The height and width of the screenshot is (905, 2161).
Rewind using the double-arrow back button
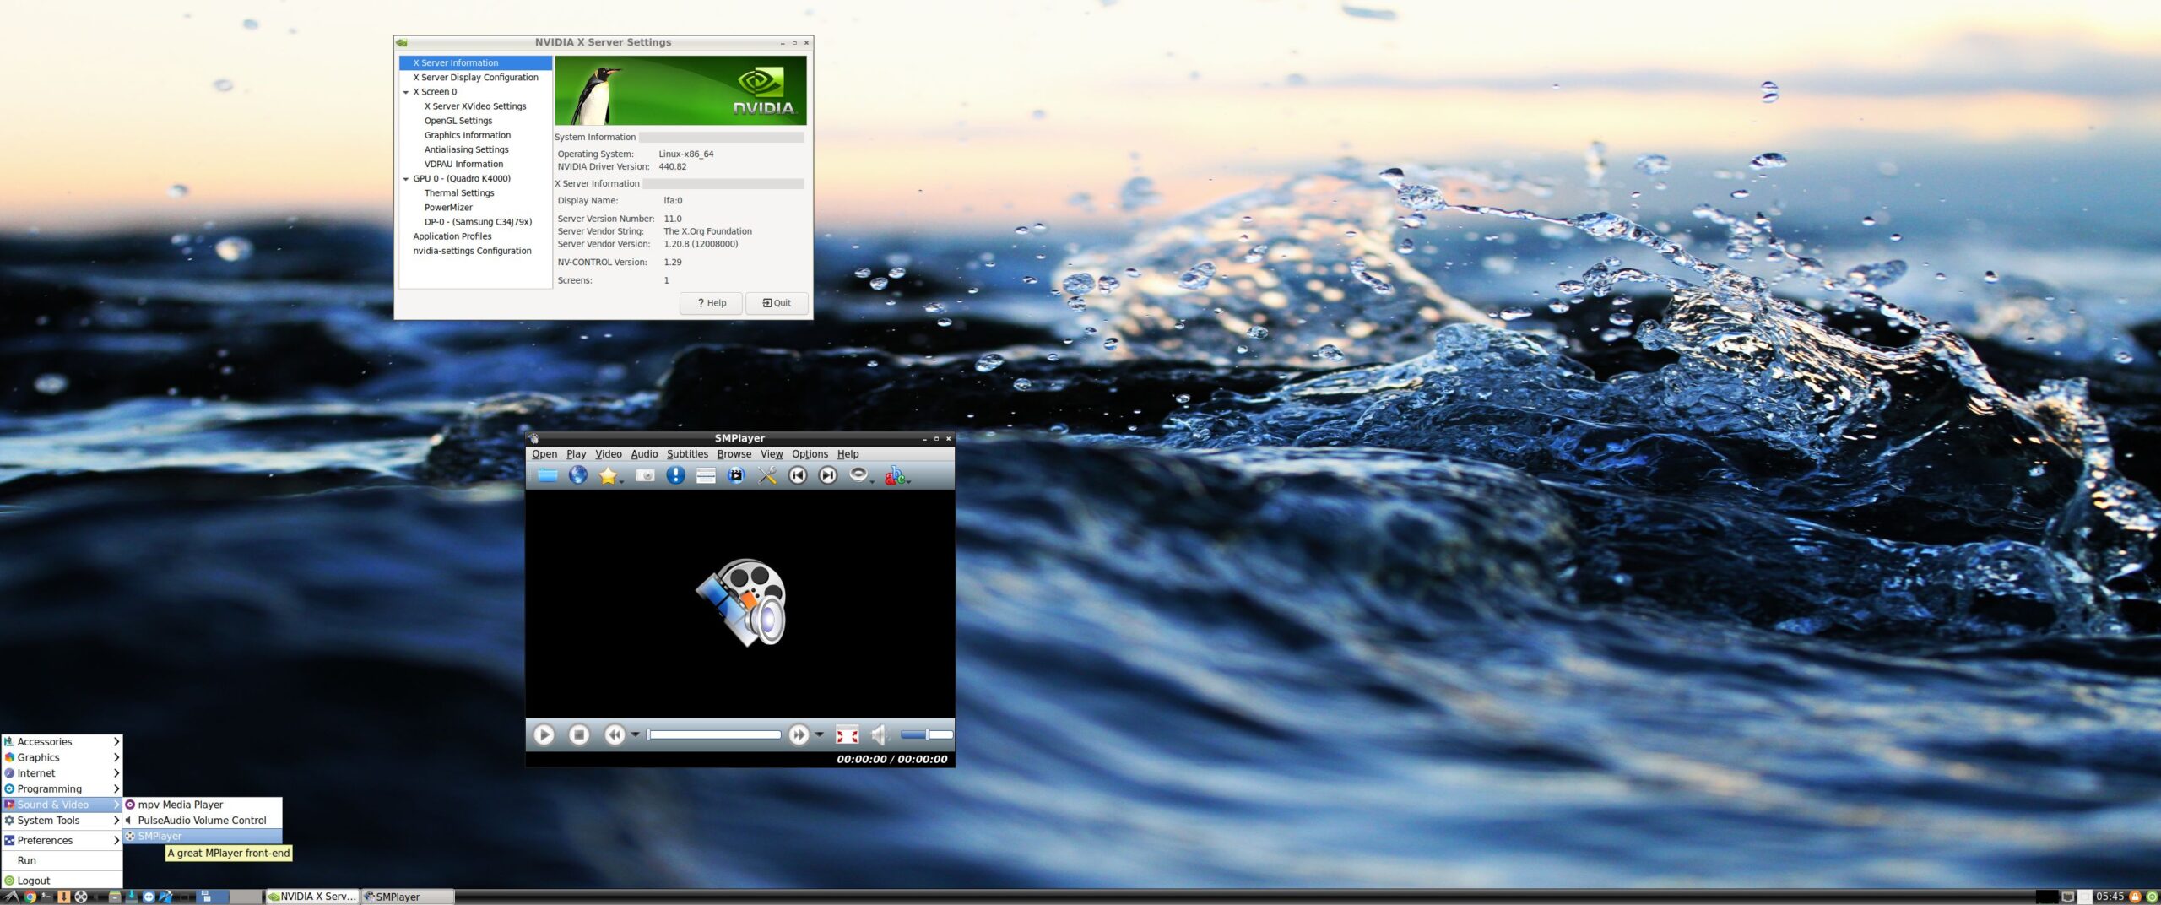[615, 734]
